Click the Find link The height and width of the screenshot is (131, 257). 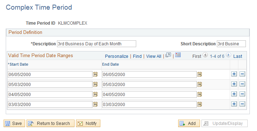137,56
